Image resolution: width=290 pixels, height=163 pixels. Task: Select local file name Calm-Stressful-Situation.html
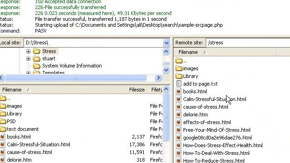(39, 144)
